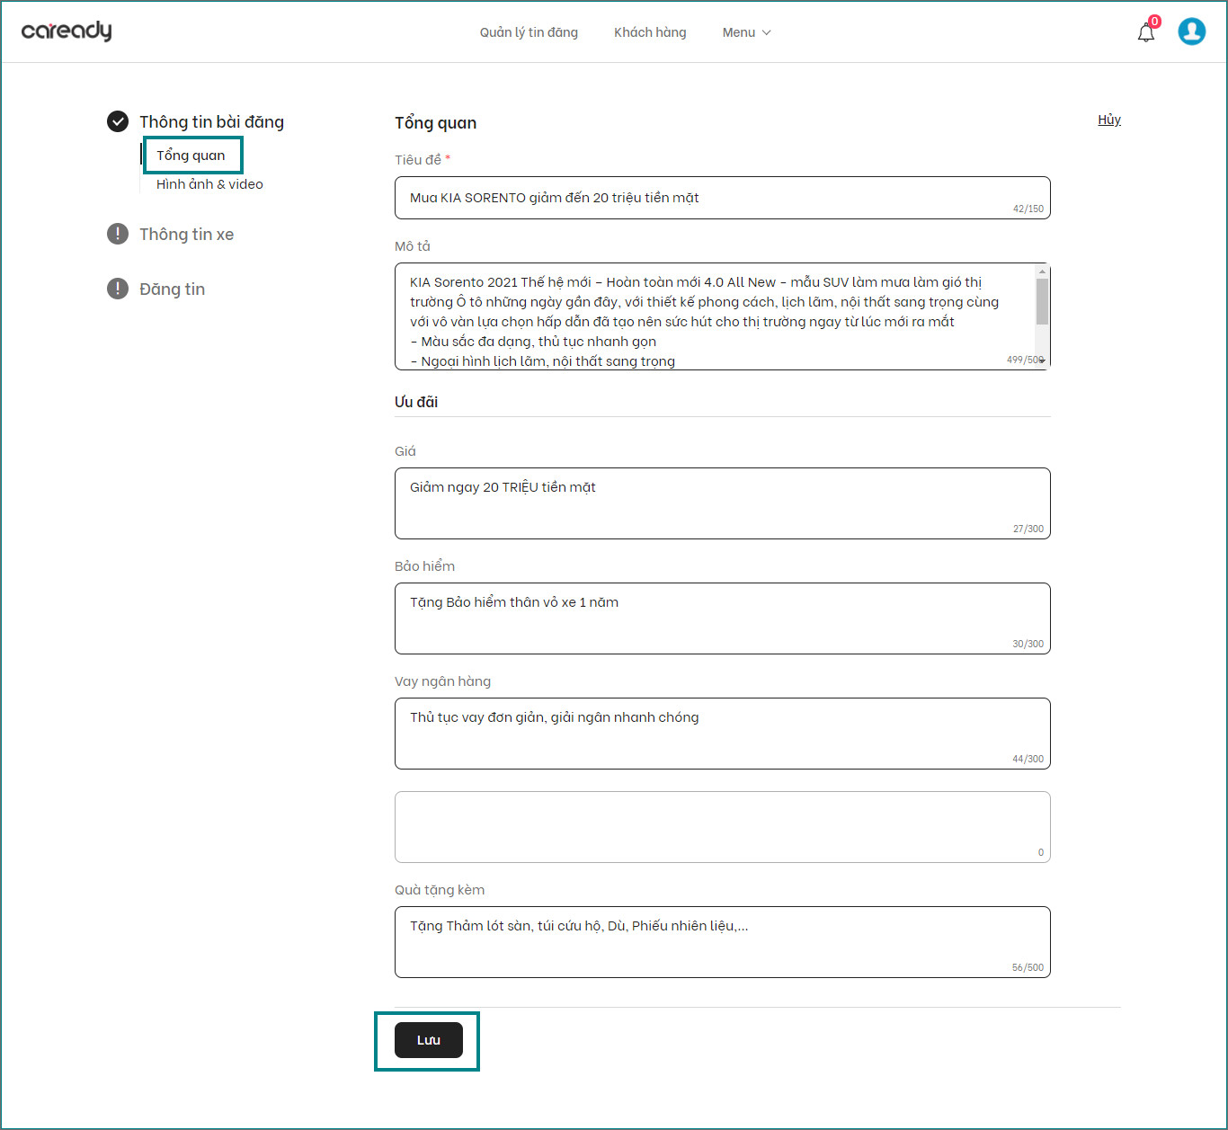Open the notifications bell
1228x1130 pixels.
[1146, 32]
